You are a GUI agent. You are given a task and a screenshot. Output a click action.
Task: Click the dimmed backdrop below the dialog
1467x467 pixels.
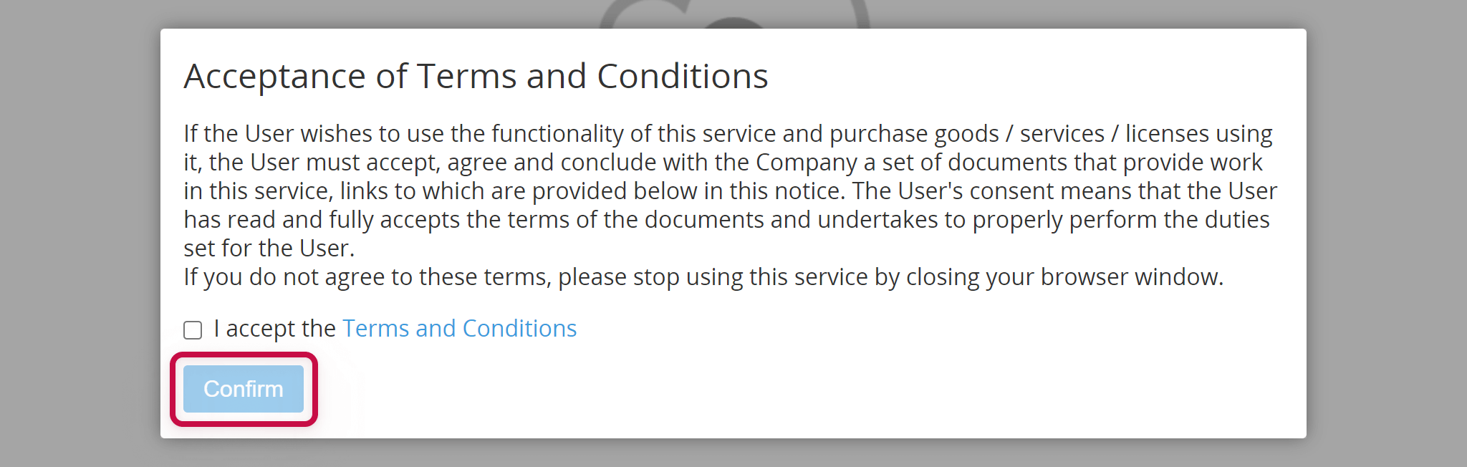[x=733, y=453]
